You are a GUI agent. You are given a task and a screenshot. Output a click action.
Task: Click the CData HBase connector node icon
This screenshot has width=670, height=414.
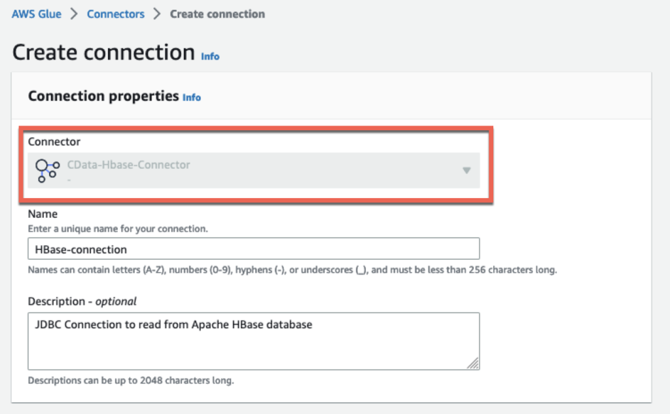pos(47,171)
